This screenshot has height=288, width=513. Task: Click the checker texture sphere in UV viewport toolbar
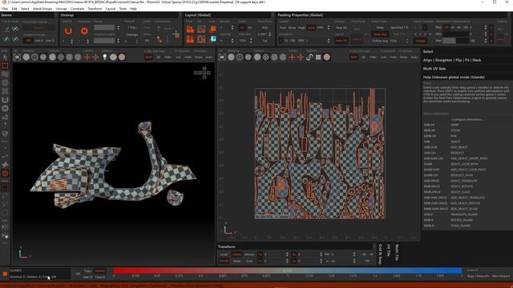(x=265, y=57)
